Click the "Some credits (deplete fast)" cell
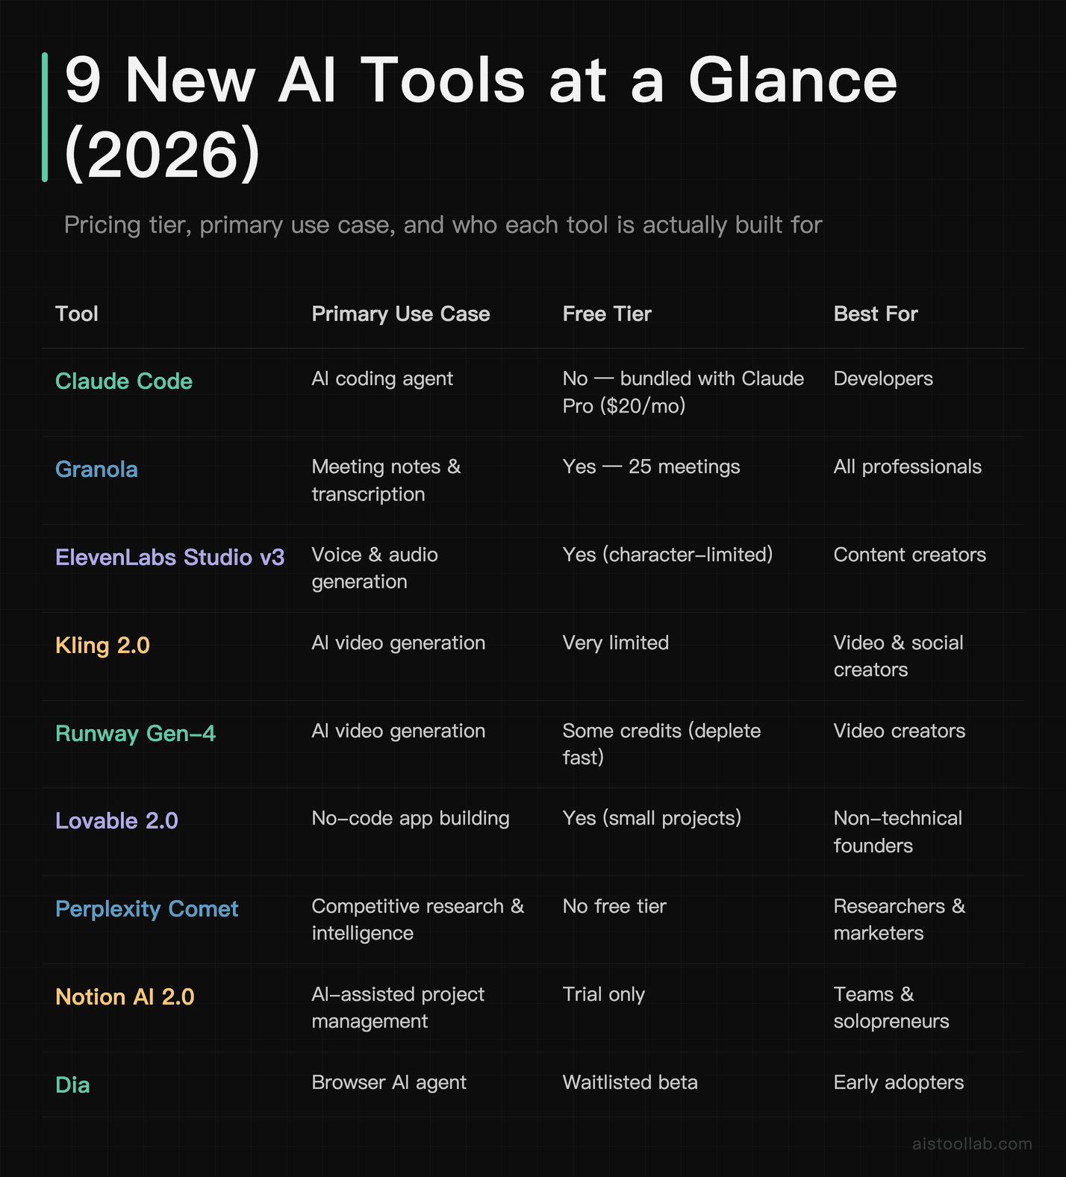Image resolution: width=1066 pixels, height=1177 pixels. pyautogui.click(x=661, y=744)
